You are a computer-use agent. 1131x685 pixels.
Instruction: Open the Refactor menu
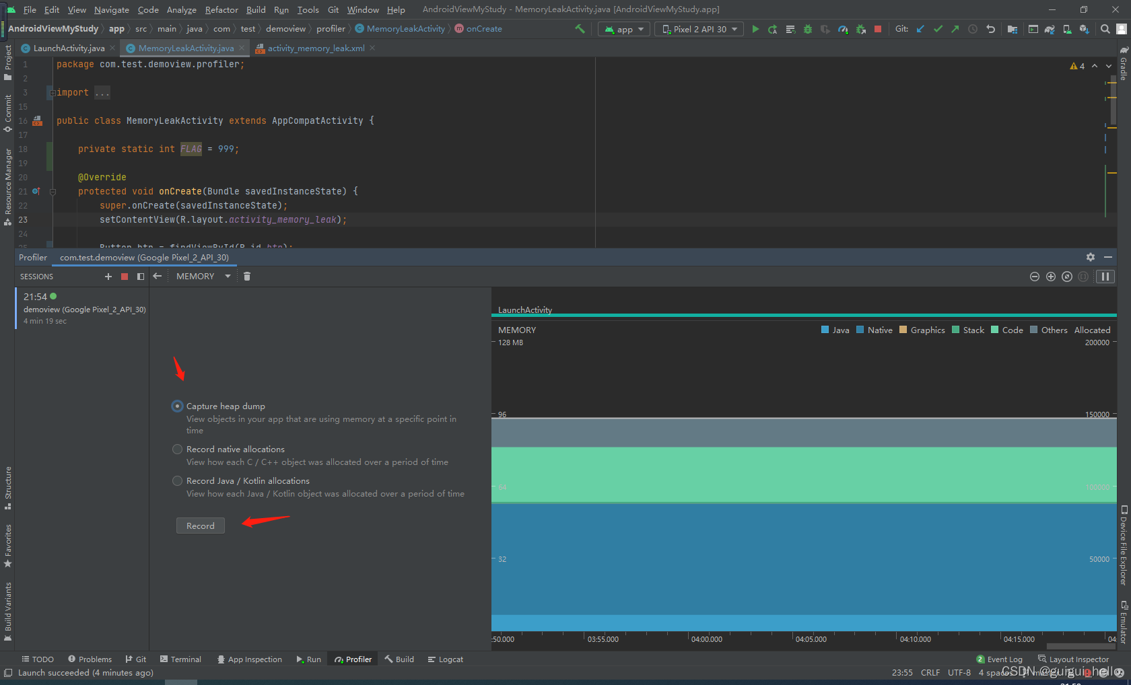pyautogui.click(x=221, y=9)
